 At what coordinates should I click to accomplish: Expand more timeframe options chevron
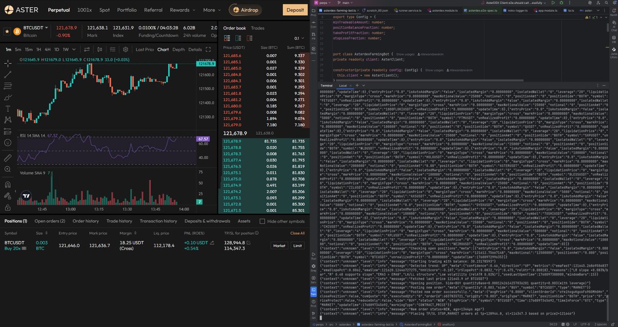click(x=73, y=49)
